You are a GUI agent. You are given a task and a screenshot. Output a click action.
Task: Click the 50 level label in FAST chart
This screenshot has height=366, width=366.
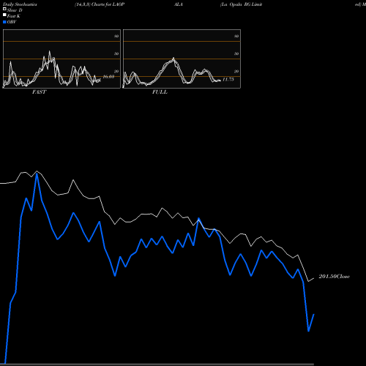[116, 53]
